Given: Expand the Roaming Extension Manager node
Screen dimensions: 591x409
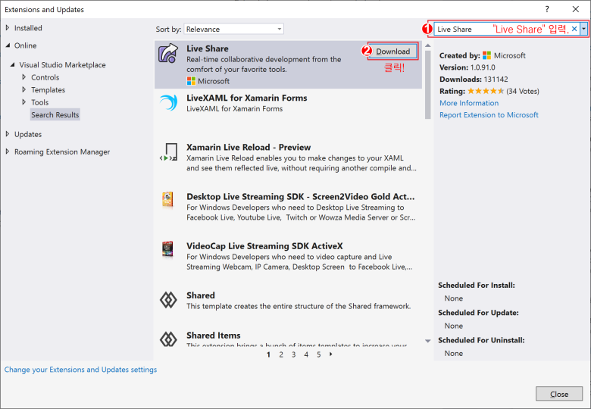Looking at the screenshot, I should [8, 151].
